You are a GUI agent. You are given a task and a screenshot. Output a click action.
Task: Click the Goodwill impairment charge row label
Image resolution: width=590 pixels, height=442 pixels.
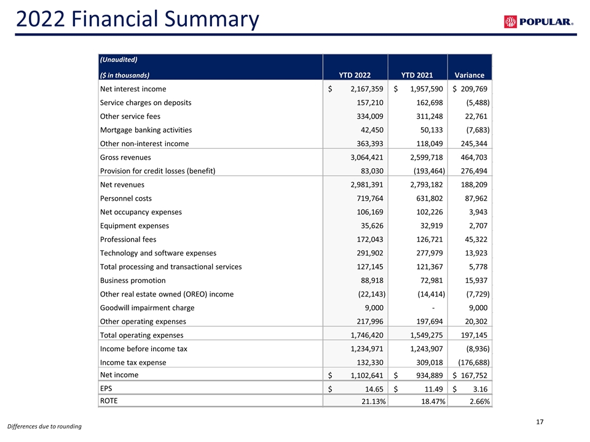point(147,308)
